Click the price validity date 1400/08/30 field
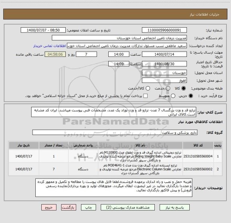The width and height of the screenshot is (231, 223). pos(164,64)
